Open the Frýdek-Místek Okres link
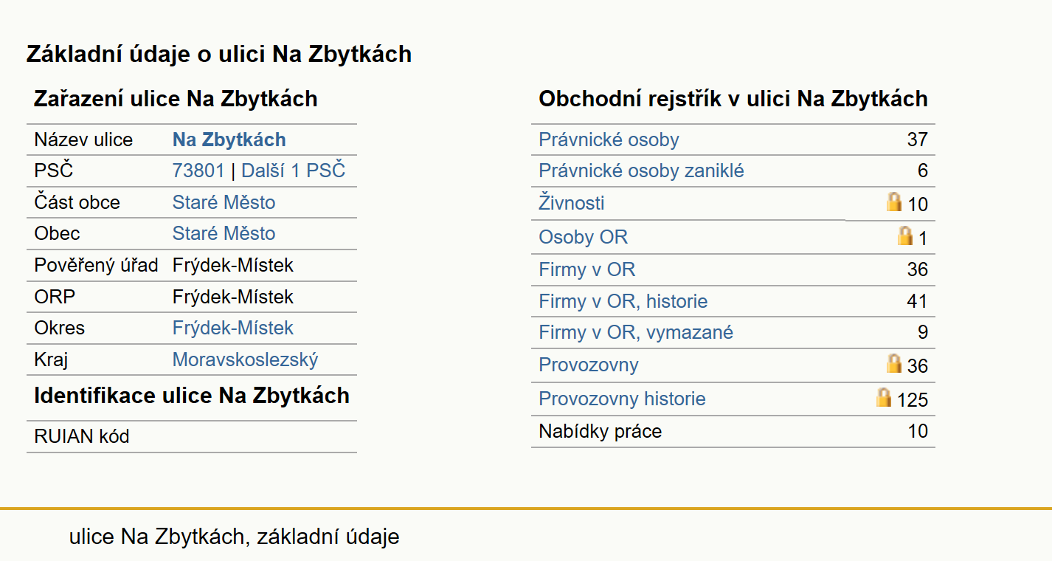The image size is (1052, 561). click(x=233, y=328)
